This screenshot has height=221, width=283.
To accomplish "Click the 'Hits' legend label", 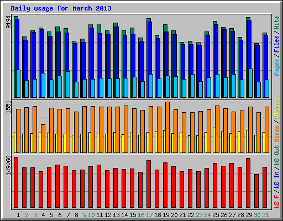I will (x=277, y=23).
